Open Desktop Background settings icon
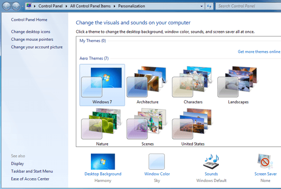The width and height of the screenshot is (281, 189). [103, 161]
